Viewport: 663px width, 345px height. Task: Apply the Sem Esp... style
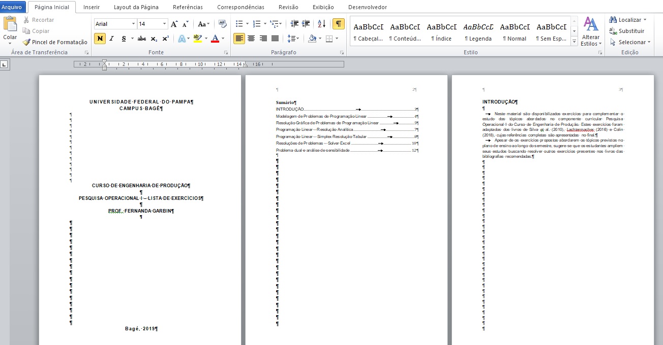pos(552,32)
